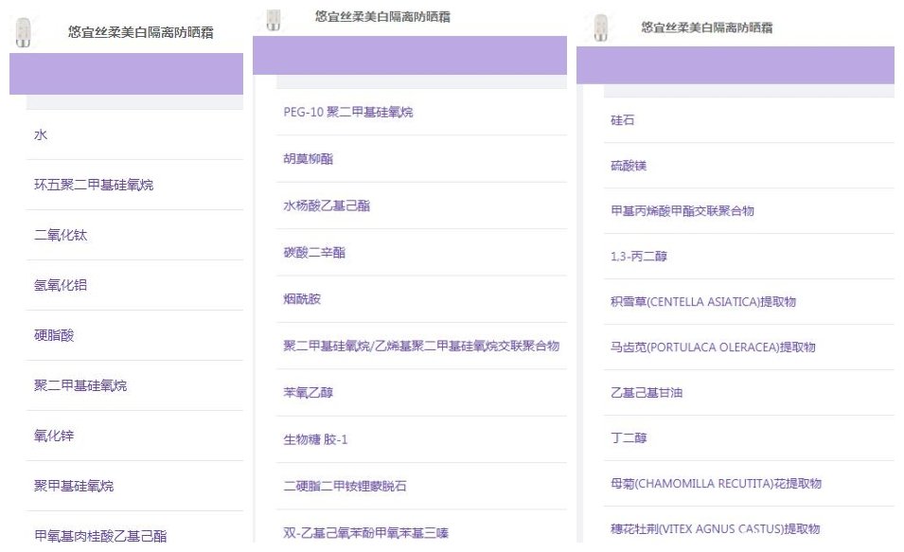The image size is (904, 552).
Task: Select the 苯氧乙醇 ingredient row
Action: 309,392
